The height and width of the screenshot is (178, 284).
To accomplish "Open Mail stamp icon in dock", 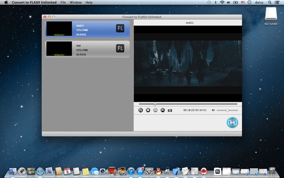I will pos(49,171).
